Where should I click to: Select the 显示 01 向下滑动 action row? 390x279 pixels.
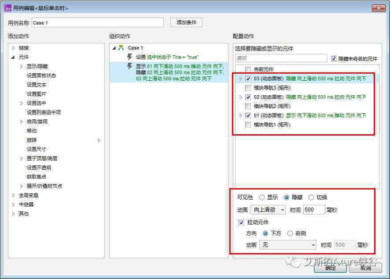click(169, 72)
